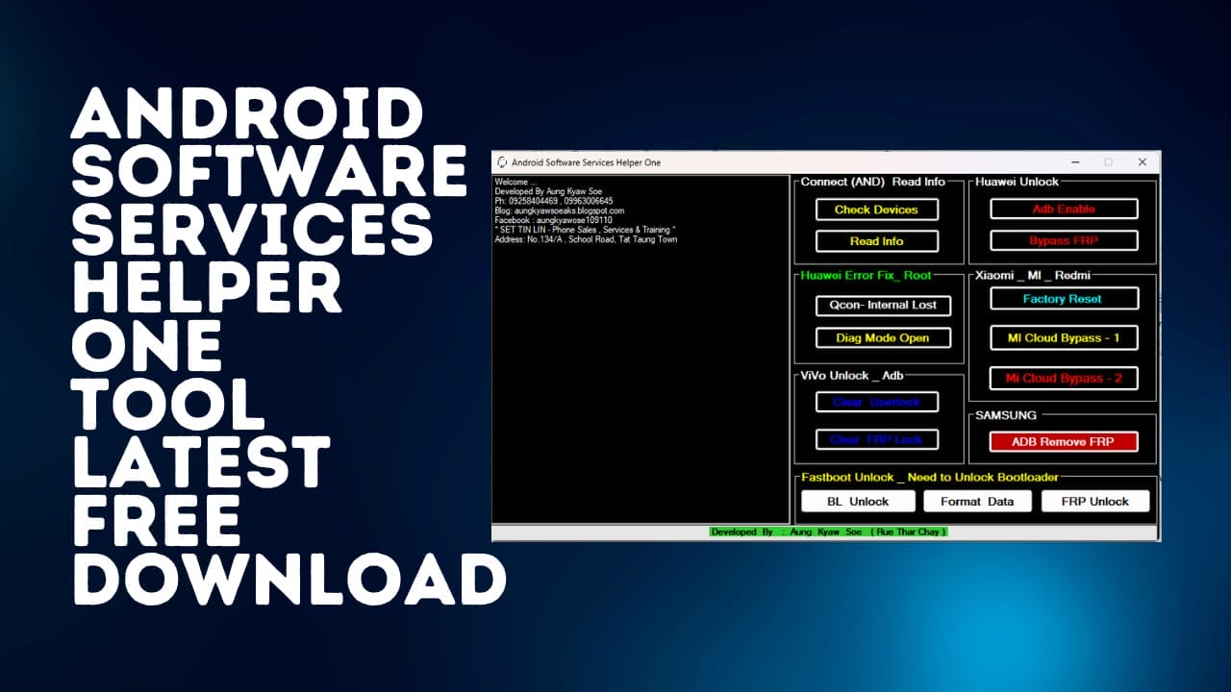1231x692 pixels.
Task: Click Clear Userlock under ViVo Unlock Adb
Action: click(878, 402)
